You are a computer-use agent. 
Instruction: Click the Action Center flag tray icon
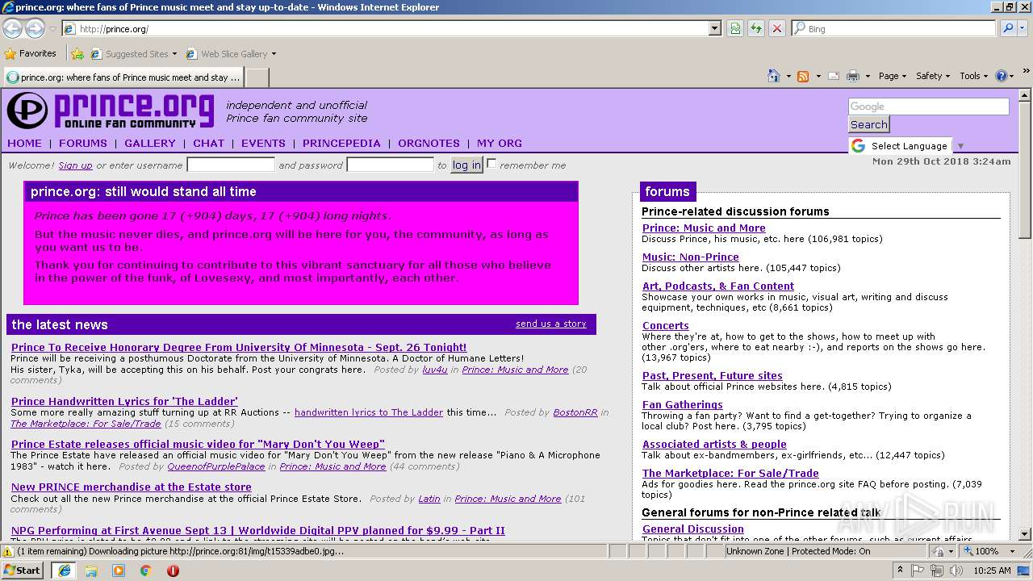tap(918, 571)
